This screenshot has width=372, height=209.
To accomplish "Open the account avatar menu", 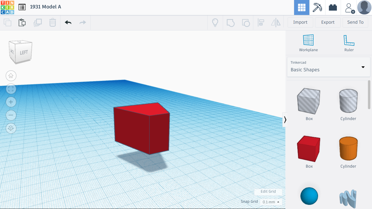I will 364,7.
